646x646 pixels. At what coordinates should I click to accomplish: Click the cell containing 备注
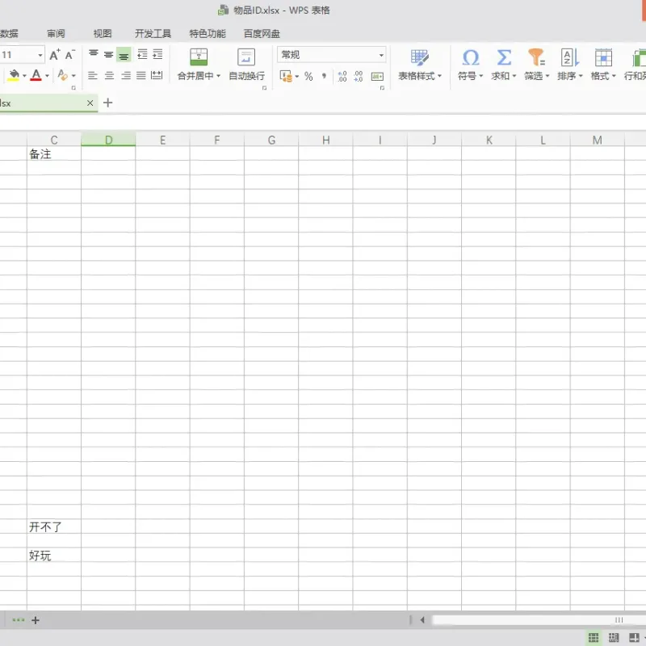click(x=54, y=154)
